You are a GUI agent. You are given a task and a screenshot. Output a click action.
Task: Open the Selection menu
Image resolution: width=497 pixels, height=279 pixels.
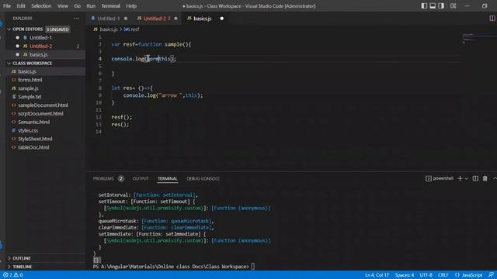(x=41, y=6)
